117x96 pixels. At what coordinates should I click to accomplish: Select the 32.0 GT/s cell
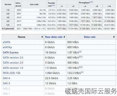click(x=51, y=25)
